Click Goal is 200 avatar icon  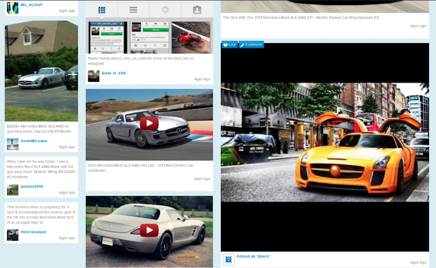[94, 76]
